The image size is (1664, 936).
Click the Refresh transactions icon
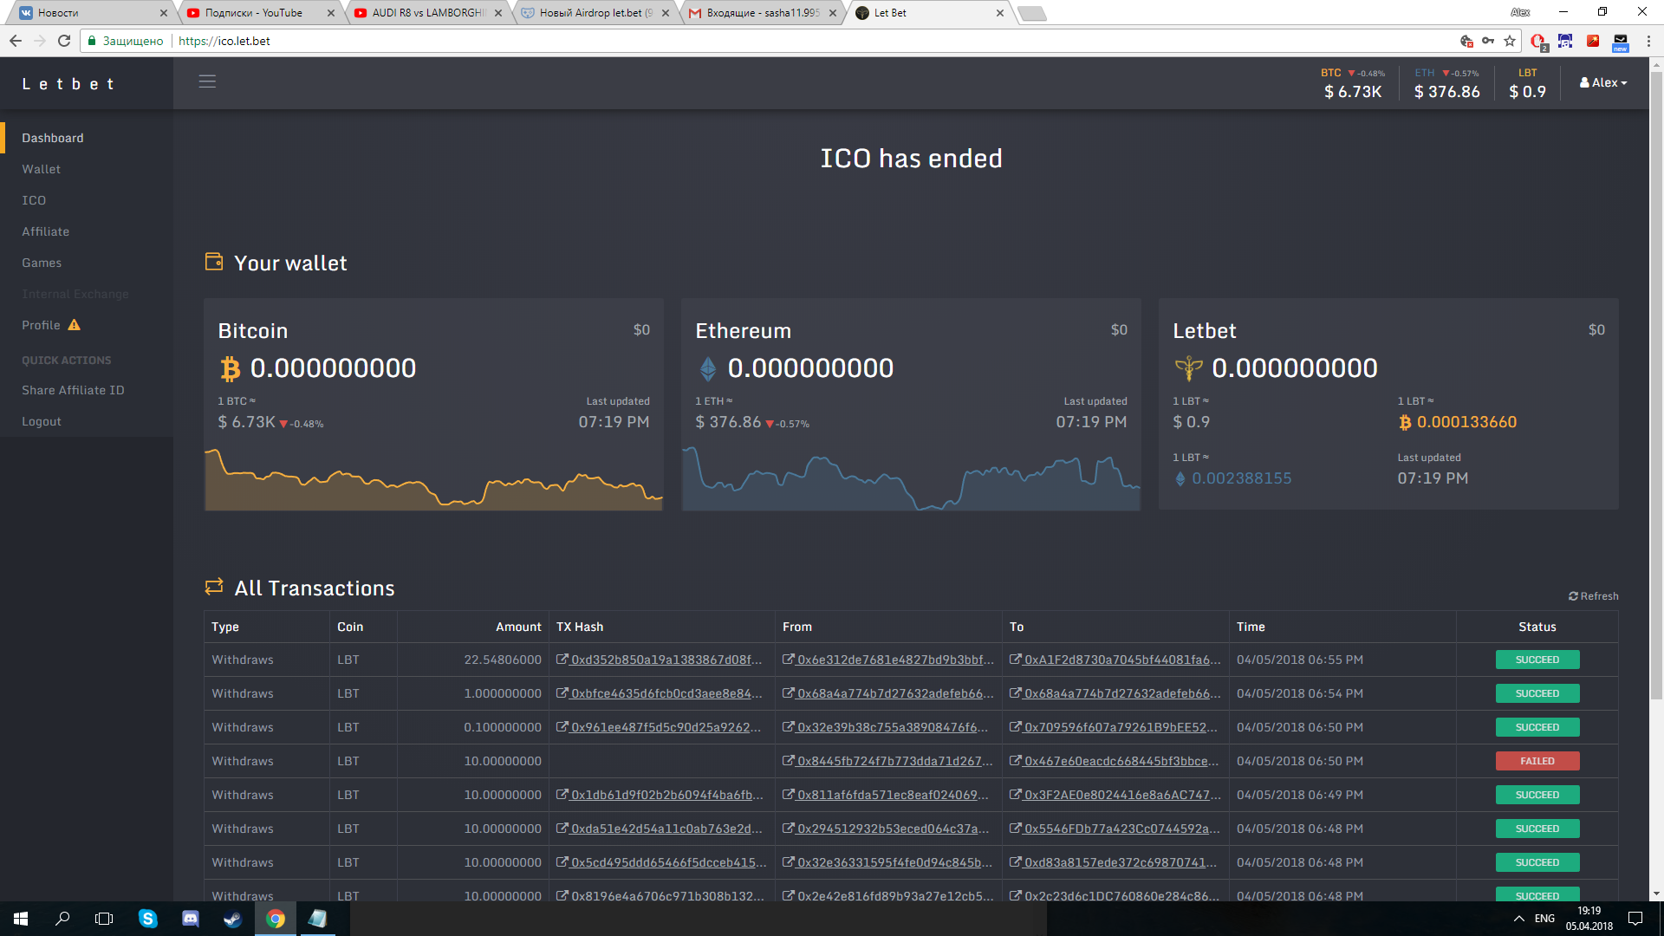click(1573, 596)
